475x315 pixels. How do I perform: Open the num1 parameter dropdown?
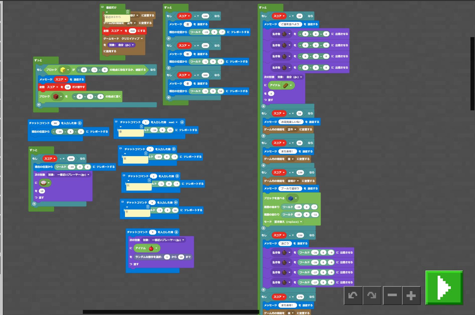tap(173, 122)
